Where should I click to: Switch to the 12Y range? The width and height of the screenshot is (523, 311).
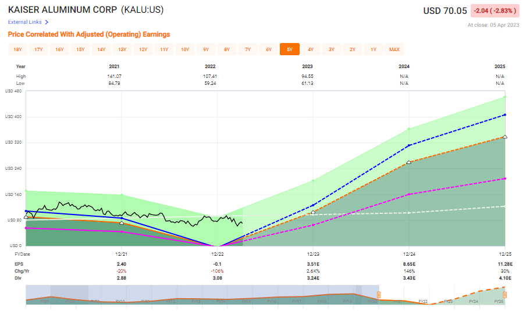point(143,49)
